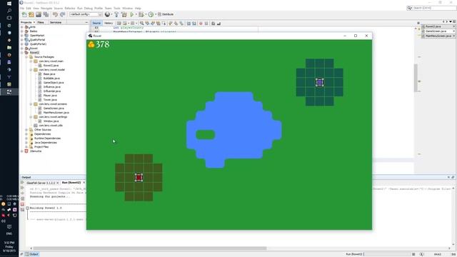Click the last editor toolbar chart icon
The width and height of the screenshot is (457, 257).
point(219,24)
